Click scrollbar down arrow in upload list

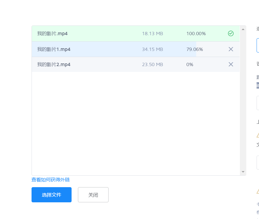pos(243,172)
